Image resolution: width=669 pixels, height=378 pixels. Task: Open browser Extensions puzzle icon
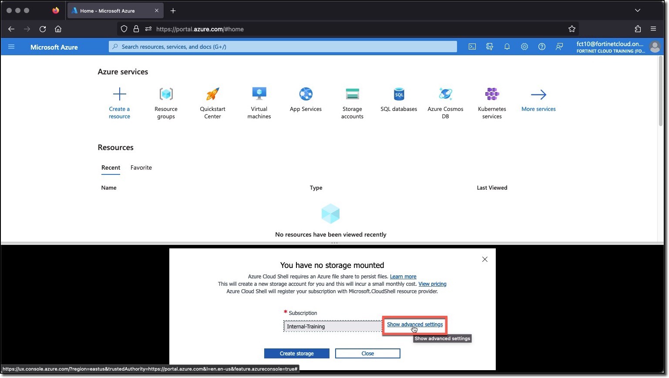(x=638, y=29)
